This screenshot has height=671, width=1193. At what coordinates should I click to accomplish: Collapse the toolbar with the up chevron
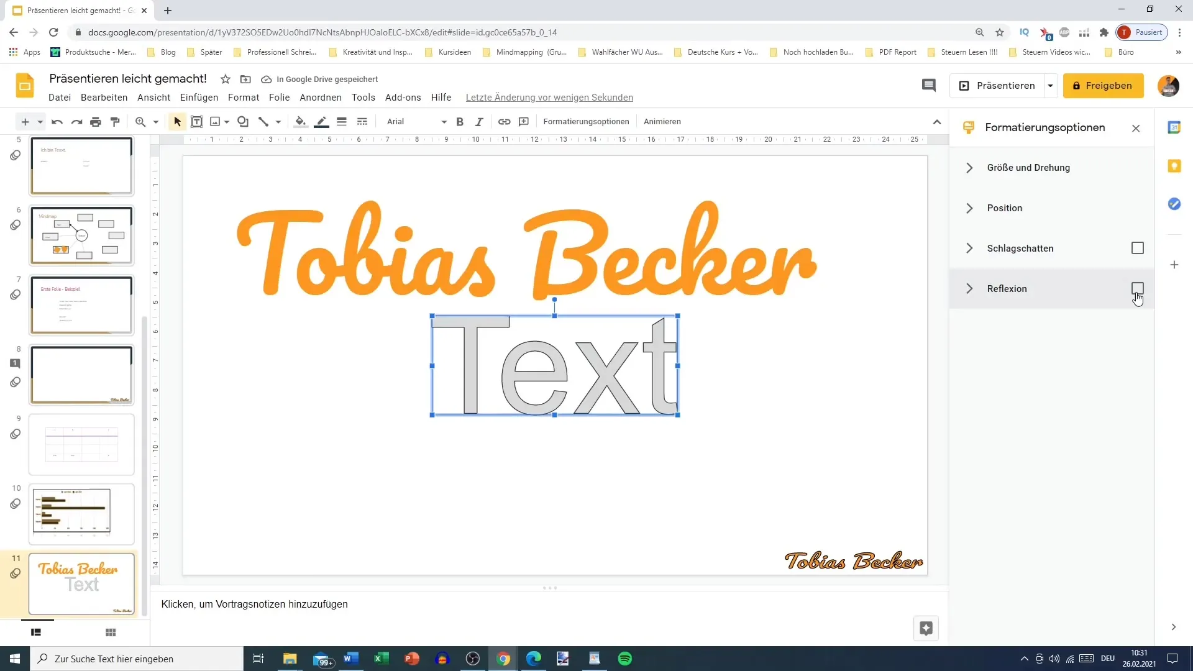click(937, 122)
